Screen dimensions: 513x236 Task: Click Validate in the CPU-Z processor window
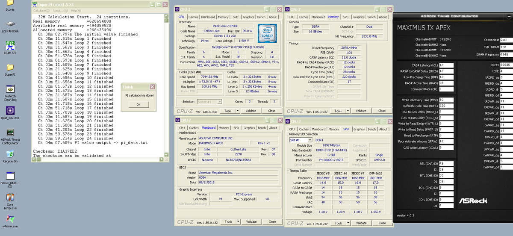coord(251,111)
